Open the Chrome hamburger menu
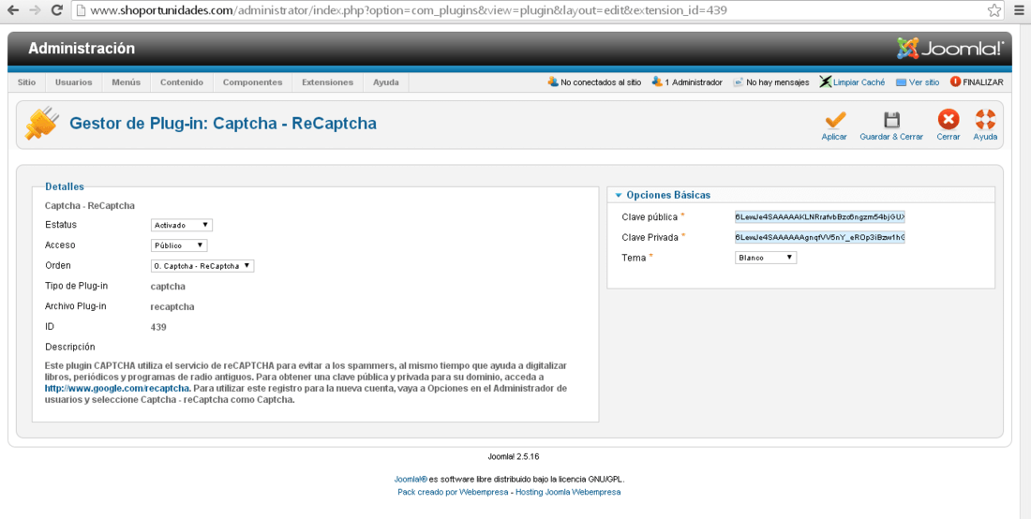Viewport: 1031px width, 519px height. [x=1019, y=10]
